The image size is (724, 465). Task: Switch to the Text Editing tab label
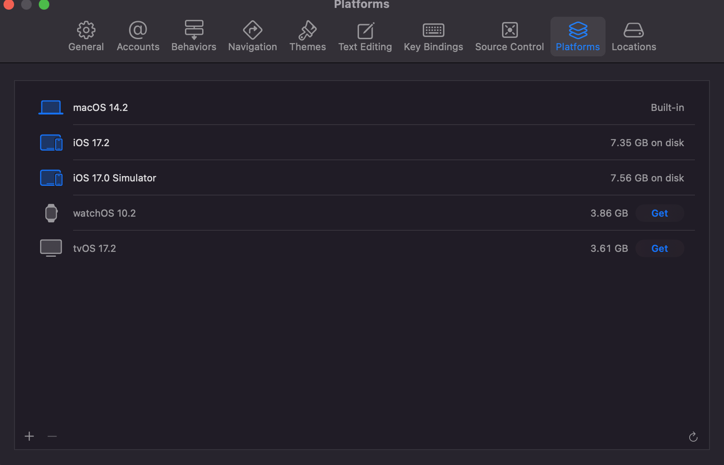365,47
